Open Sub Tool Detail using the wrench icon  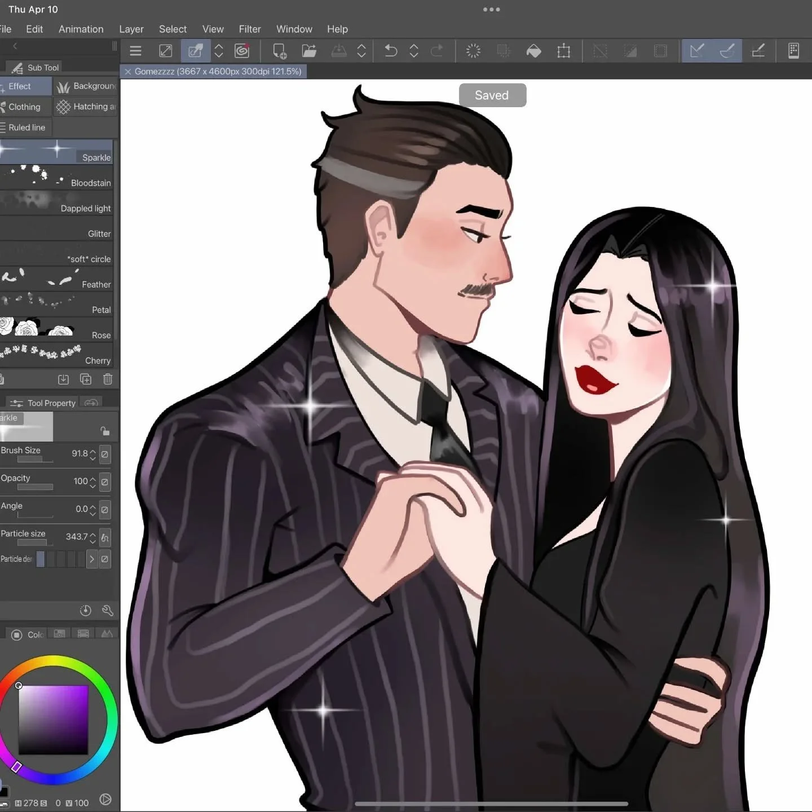click(108, 611)
